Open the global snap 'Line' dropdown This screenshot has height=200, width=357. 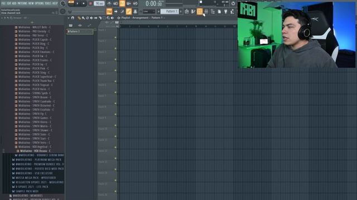[149, 11]
